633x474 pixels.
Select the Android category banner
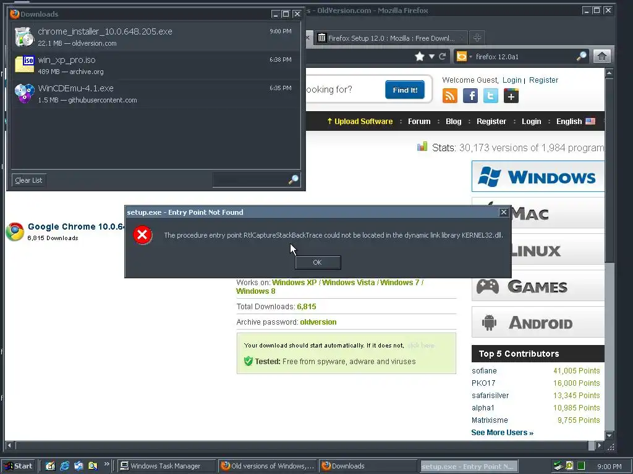coord(538,322)
